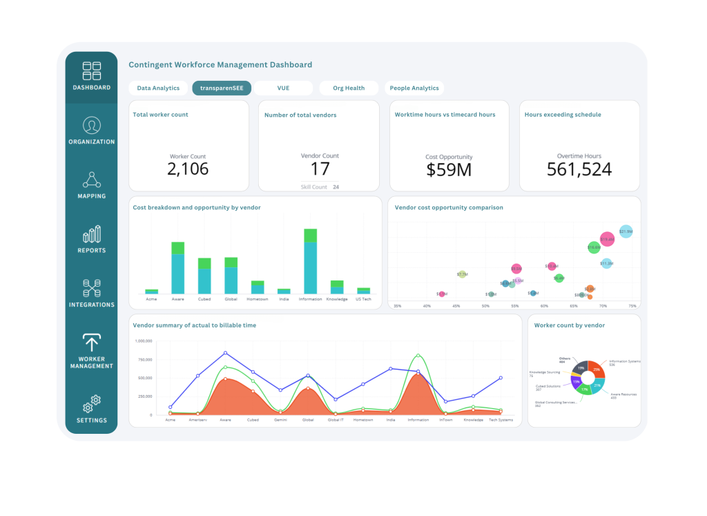Select the $21.9M bubble in the comparison chart
The image size is (707, 516).
625,231
